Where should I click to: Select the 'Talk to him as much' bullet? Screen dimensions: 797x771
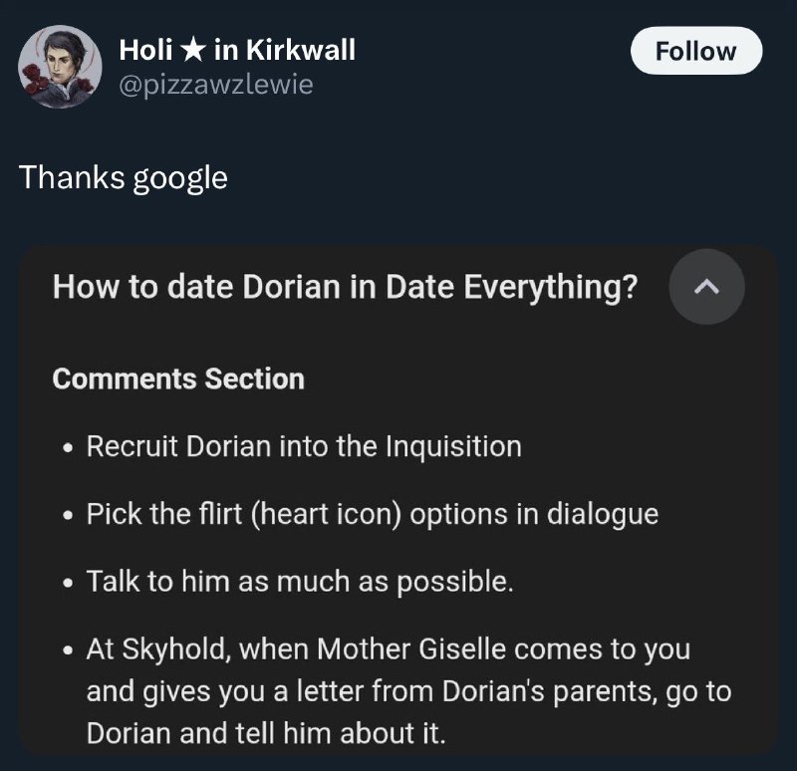300,582
